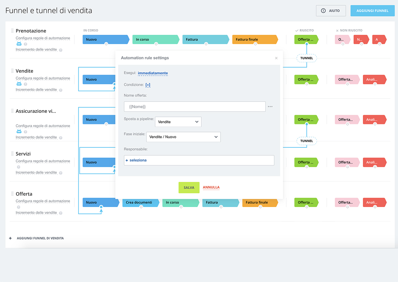
Task: Click the Nome offerta input field
Action: [195, 106]
